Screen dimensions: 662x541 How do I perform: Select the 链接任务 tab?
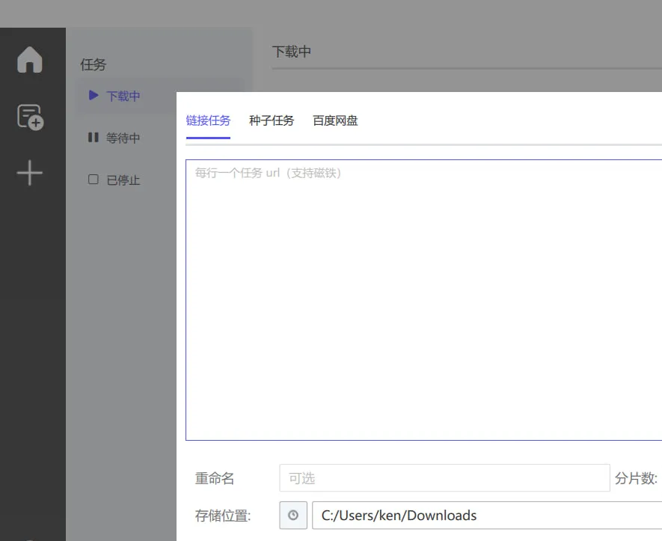pyautogui.click(x=208, y=120)
